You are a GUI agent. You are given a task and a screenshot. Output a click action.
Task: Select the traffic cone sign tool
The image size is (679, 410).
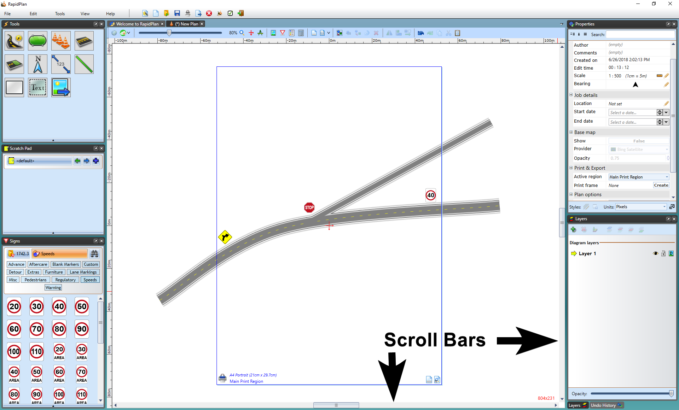60,41
